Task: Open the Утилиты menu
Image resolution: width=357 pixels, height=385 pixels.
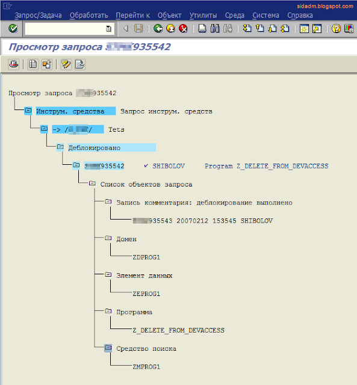Action: tap(203, 16)
